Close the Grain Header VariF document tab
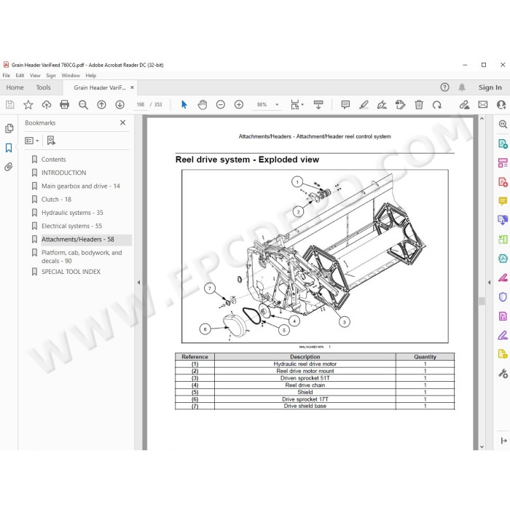 click(132, 87)
